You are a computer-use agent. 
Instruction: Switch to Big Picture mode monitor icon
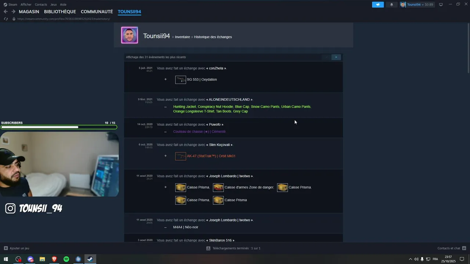point(441,4)
